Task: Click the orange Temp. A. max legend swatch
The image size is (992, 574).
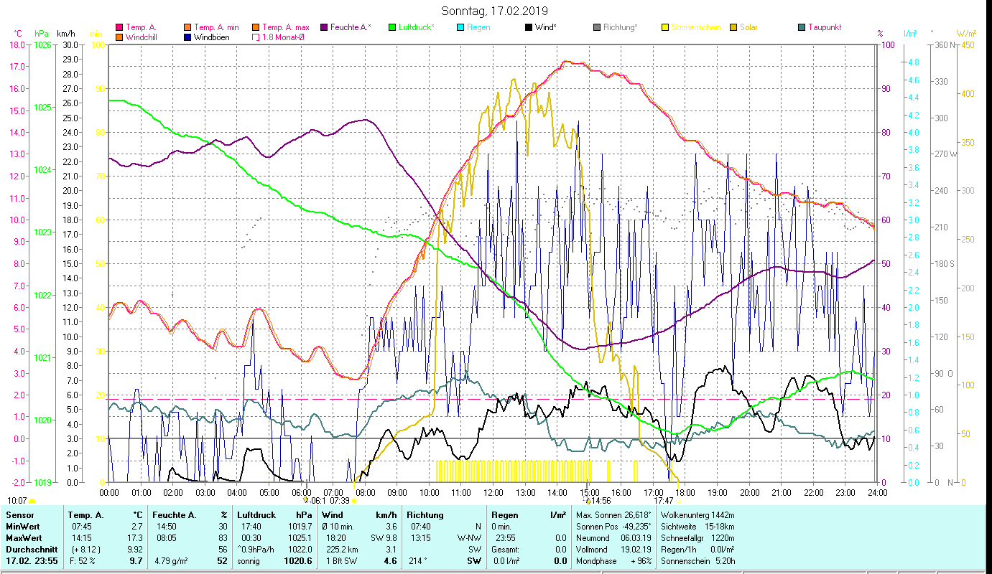Action: (255, 27)
